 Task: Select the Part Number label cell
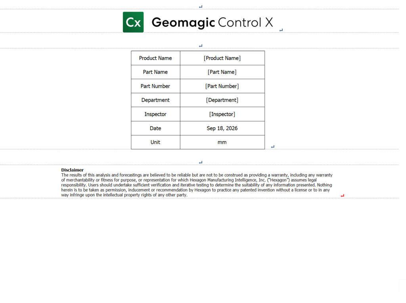[155, 86]
